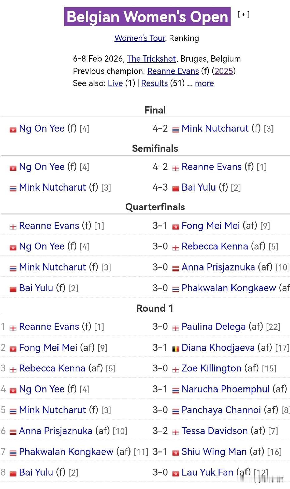Screen dimensions: 290x489
Task: Click Hong Kong flag beside Ng On Yee in Final
Action: click(x=13, y=129)
